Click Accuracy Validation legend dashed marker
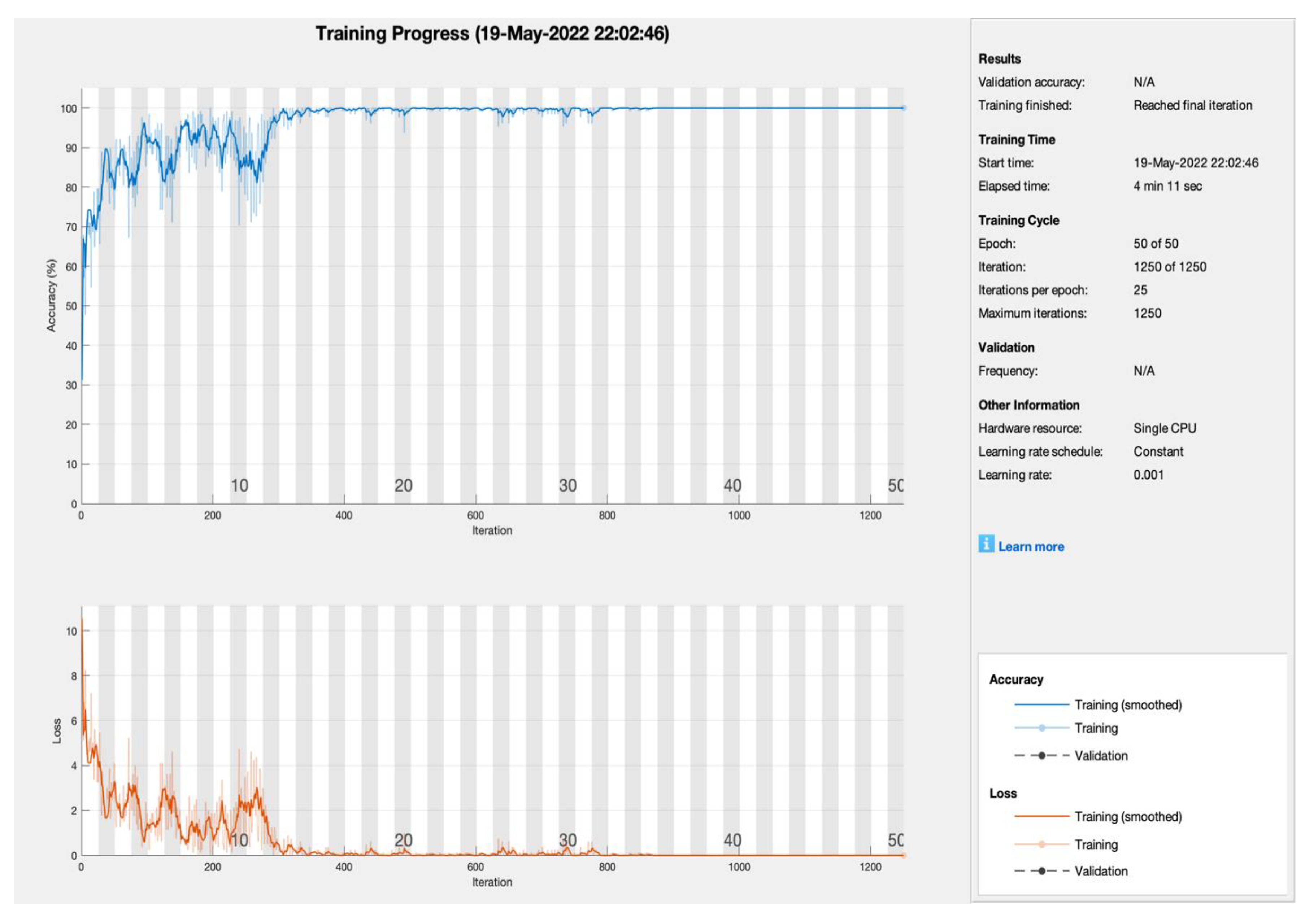 tap(1041, 756)
